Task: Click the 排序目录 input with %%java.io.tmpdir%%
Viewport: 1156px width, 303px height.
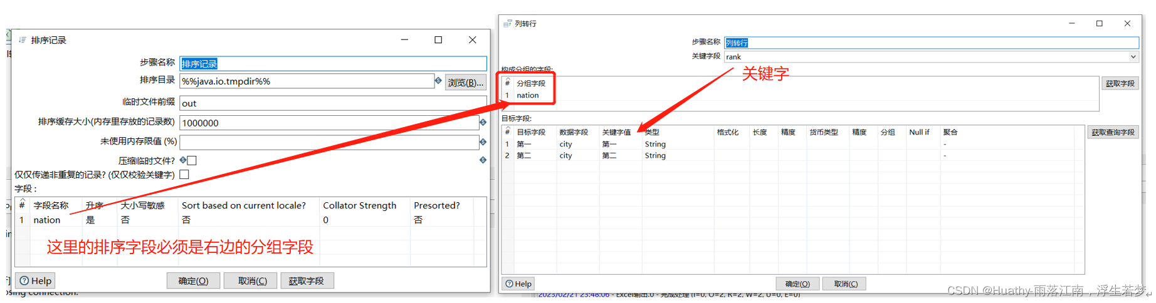Action: click(307, 81)
